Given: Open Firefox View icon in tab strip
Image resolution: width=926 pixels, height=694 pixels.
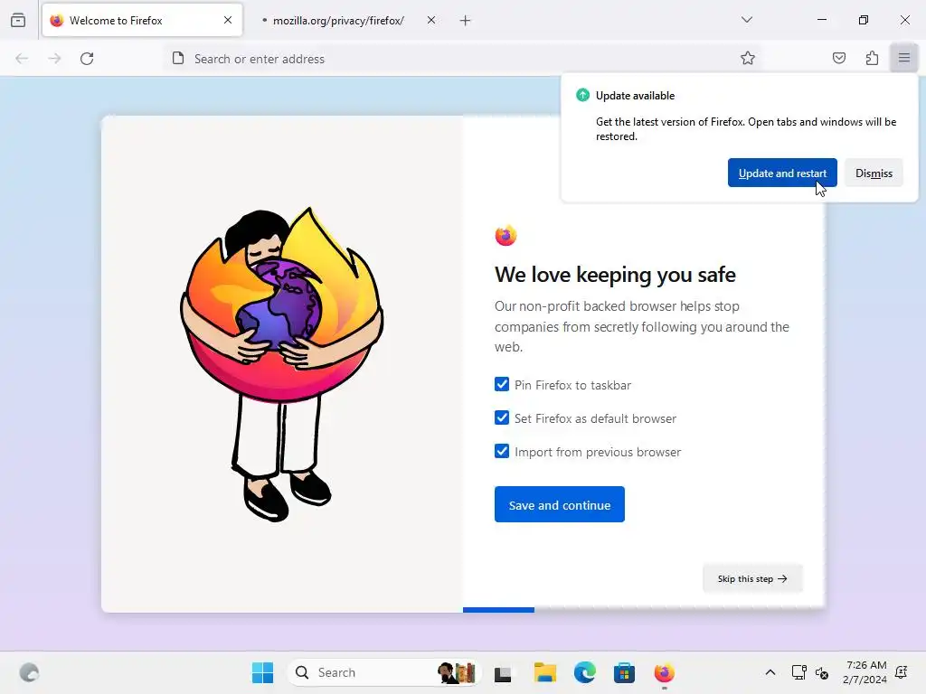Looking at the screenshot, I should point(18,20).
